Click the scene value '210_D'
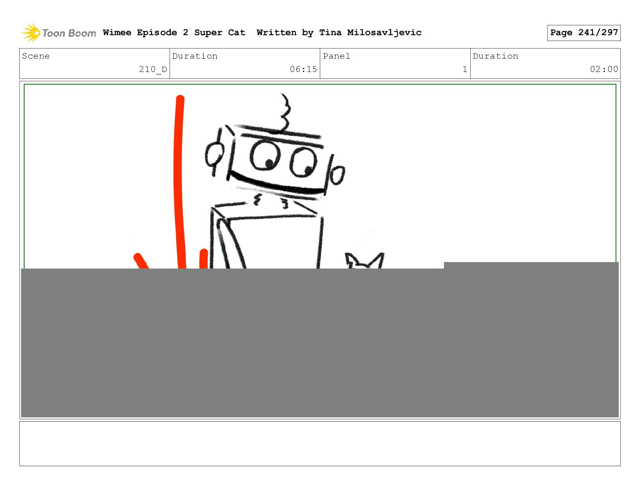 coord(153,69)
